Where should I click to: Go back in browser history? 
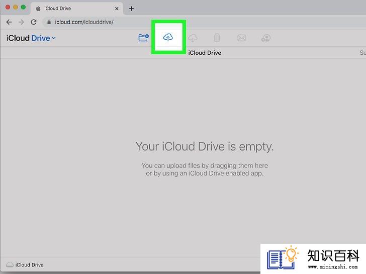pyautogui.click(x=9, y=22)
